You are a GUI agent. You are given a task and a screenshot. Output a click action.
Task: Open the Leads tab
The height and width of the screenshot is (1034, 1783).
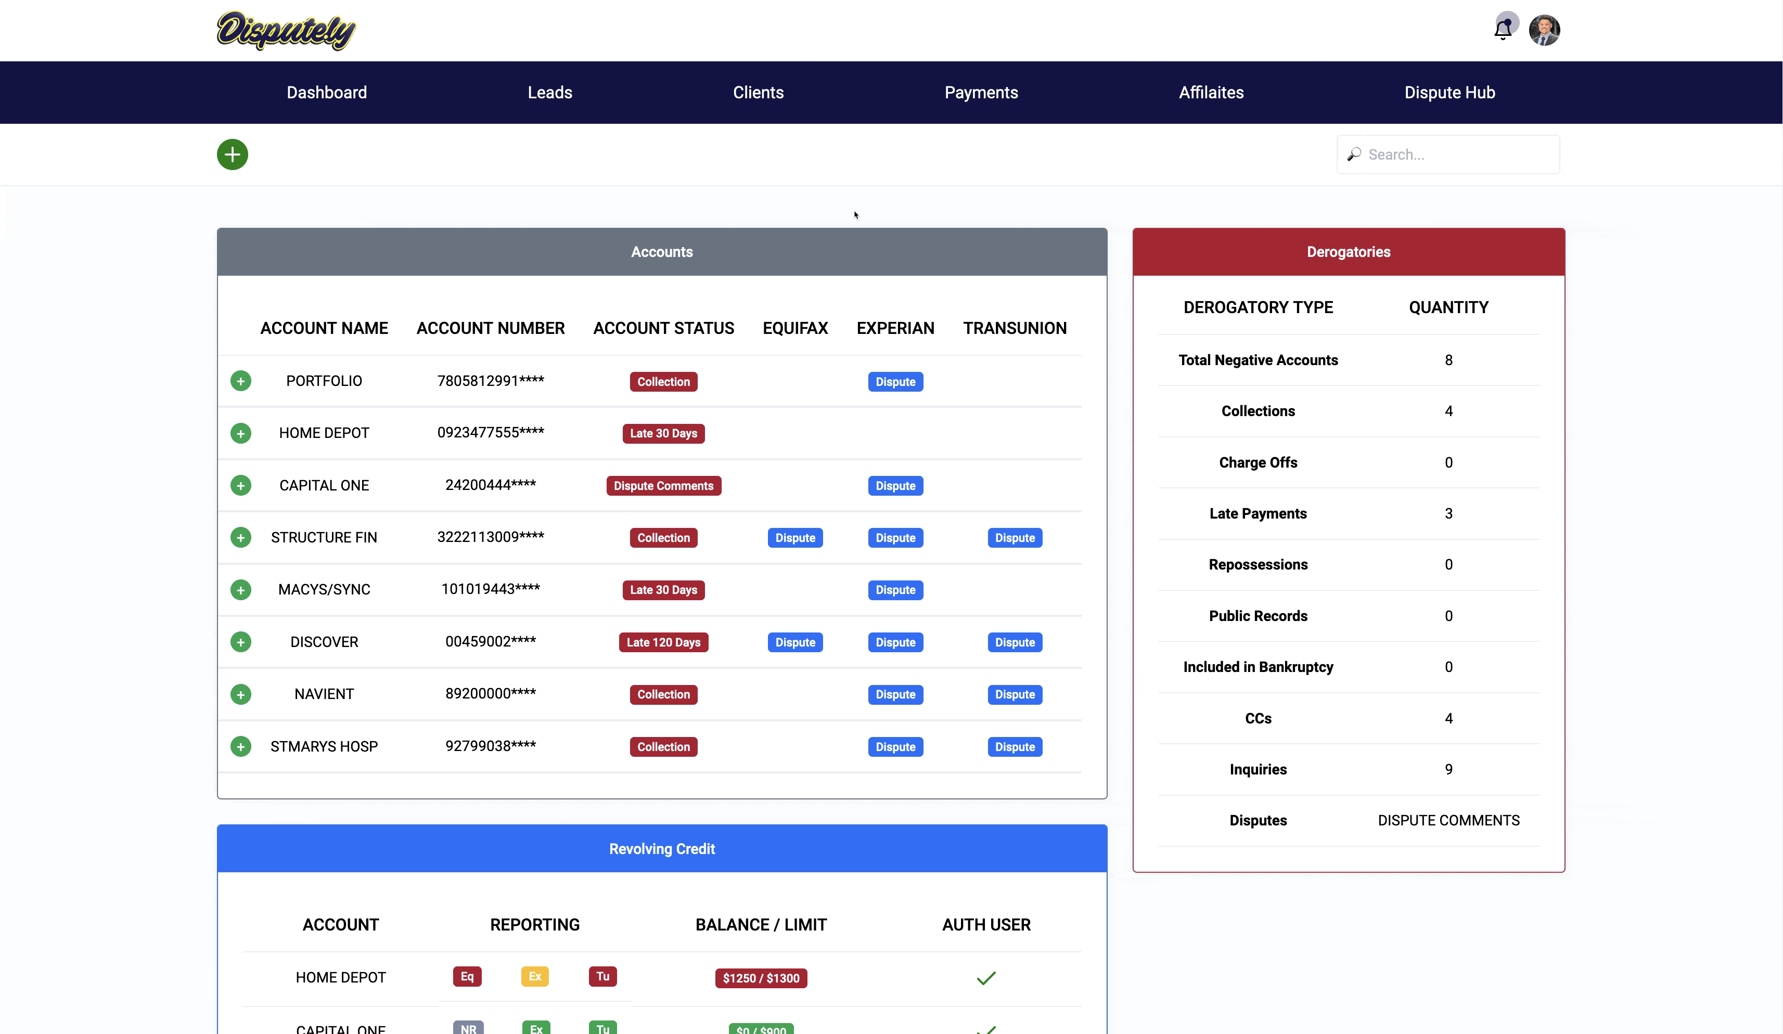(550, 93)
